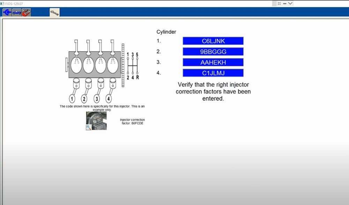Click the grid icon in title bar
The height and width of the screenshot is (205, 349).
click(274, 3)
